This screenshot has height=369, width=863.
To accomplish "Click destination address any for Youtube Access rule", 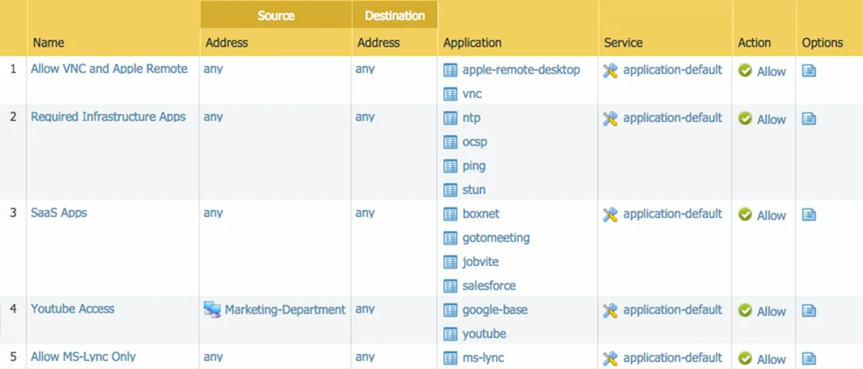I will pos(365,309).
